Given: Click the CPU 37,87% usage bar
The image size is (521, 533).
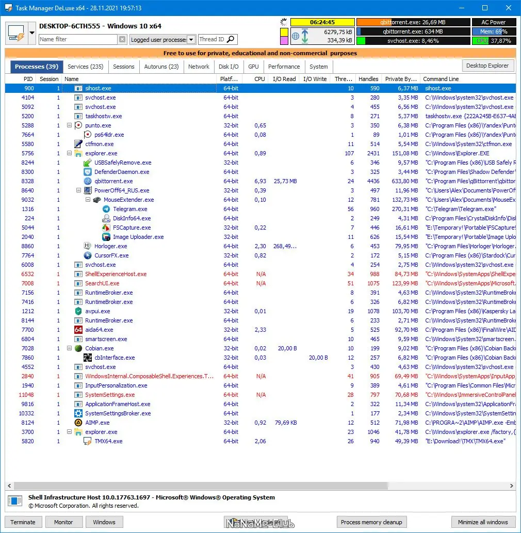Looking at the screenshot, I should tap(494, 41).
